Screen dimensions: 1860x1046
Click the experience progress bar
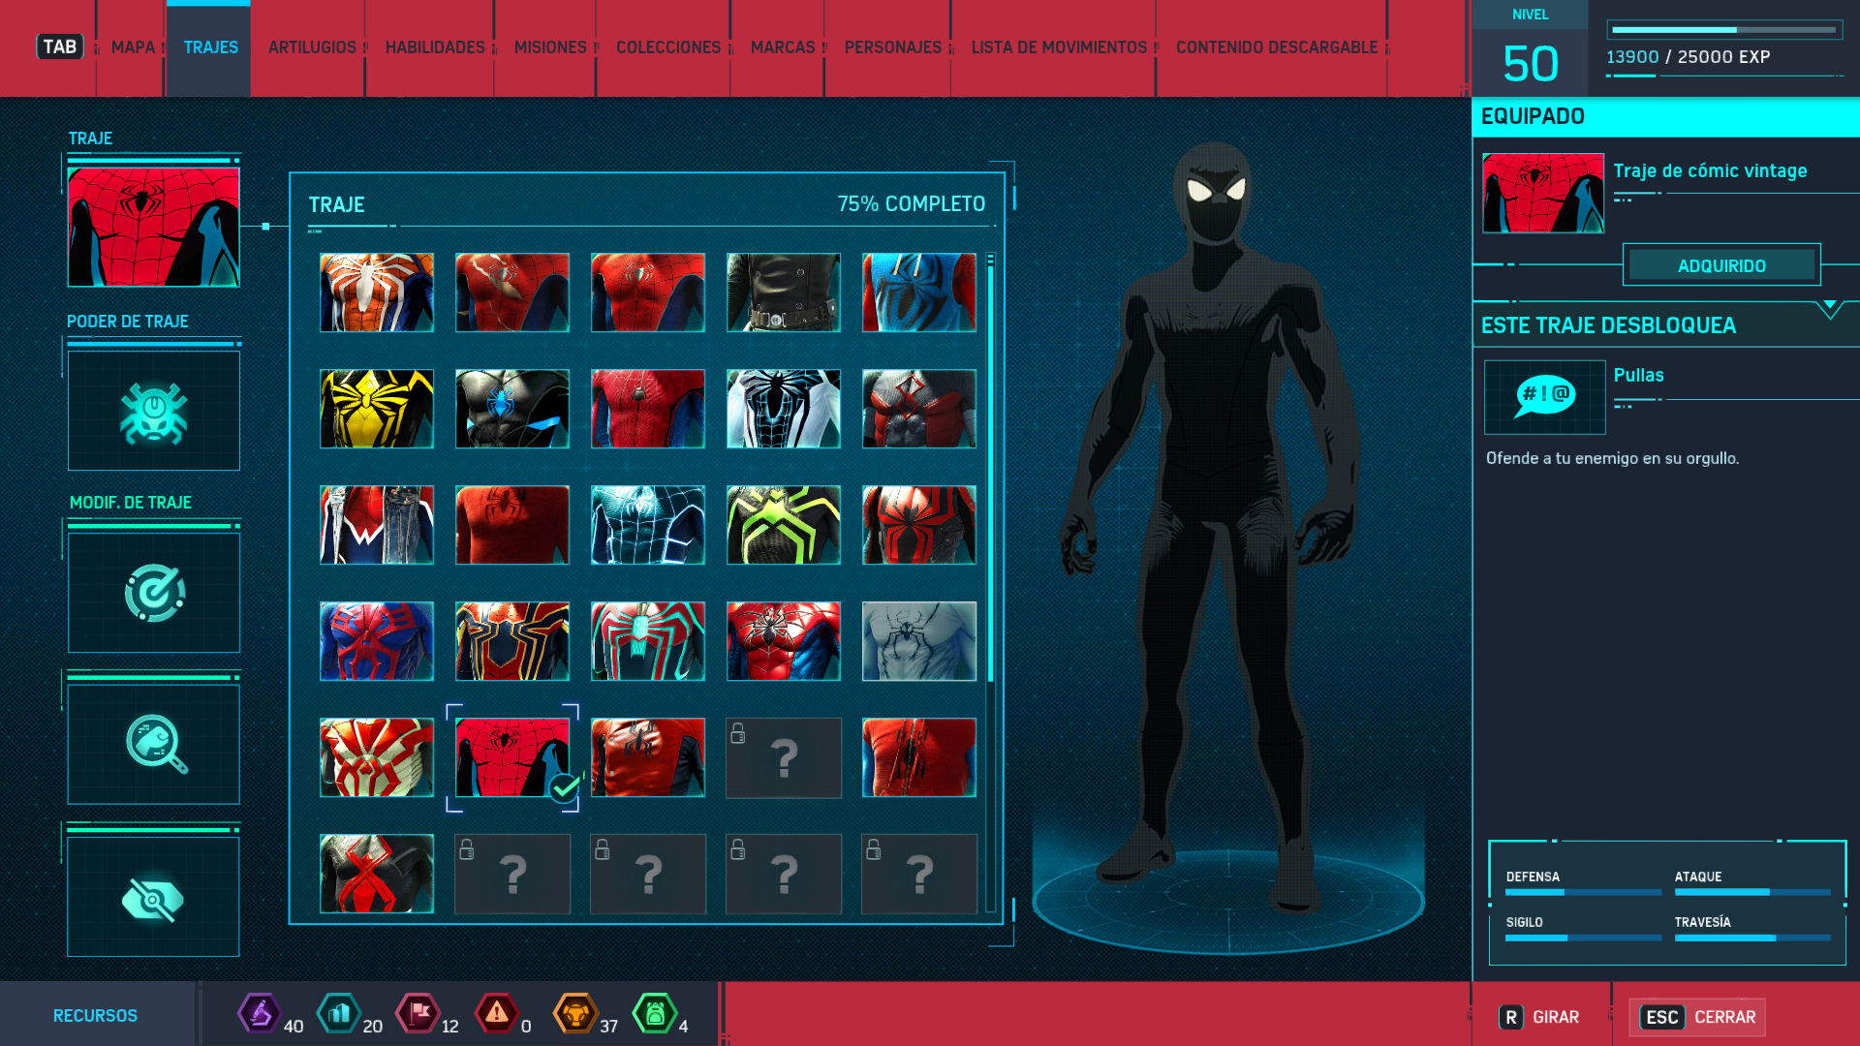[1724, 30]
